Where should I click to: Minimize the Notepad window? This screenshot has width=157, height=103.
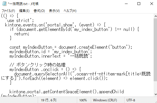click(126, 4)
